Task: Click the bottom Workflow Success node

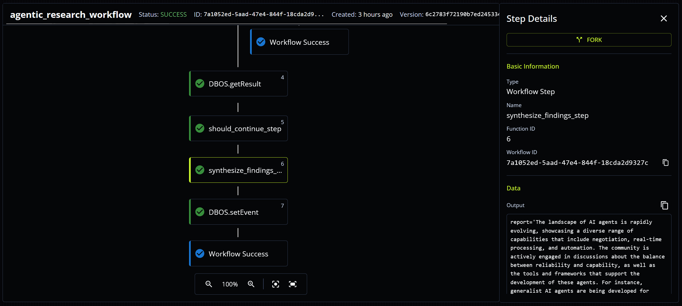Action: tap(238, 254)
